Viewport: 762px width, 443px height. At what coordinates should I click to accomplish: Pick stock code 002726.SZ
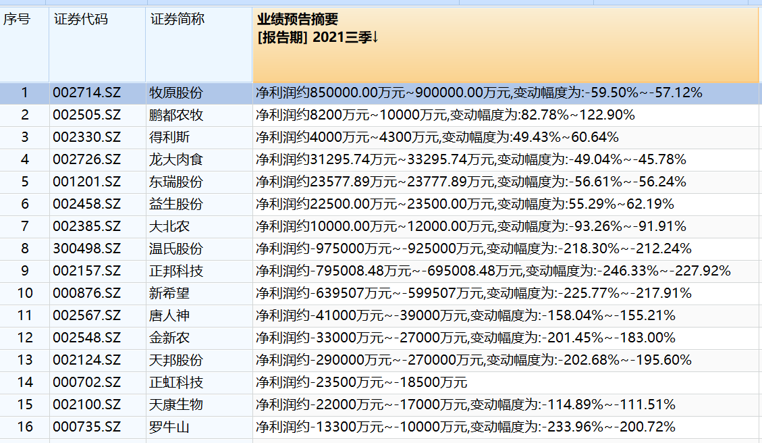(86, 159)
